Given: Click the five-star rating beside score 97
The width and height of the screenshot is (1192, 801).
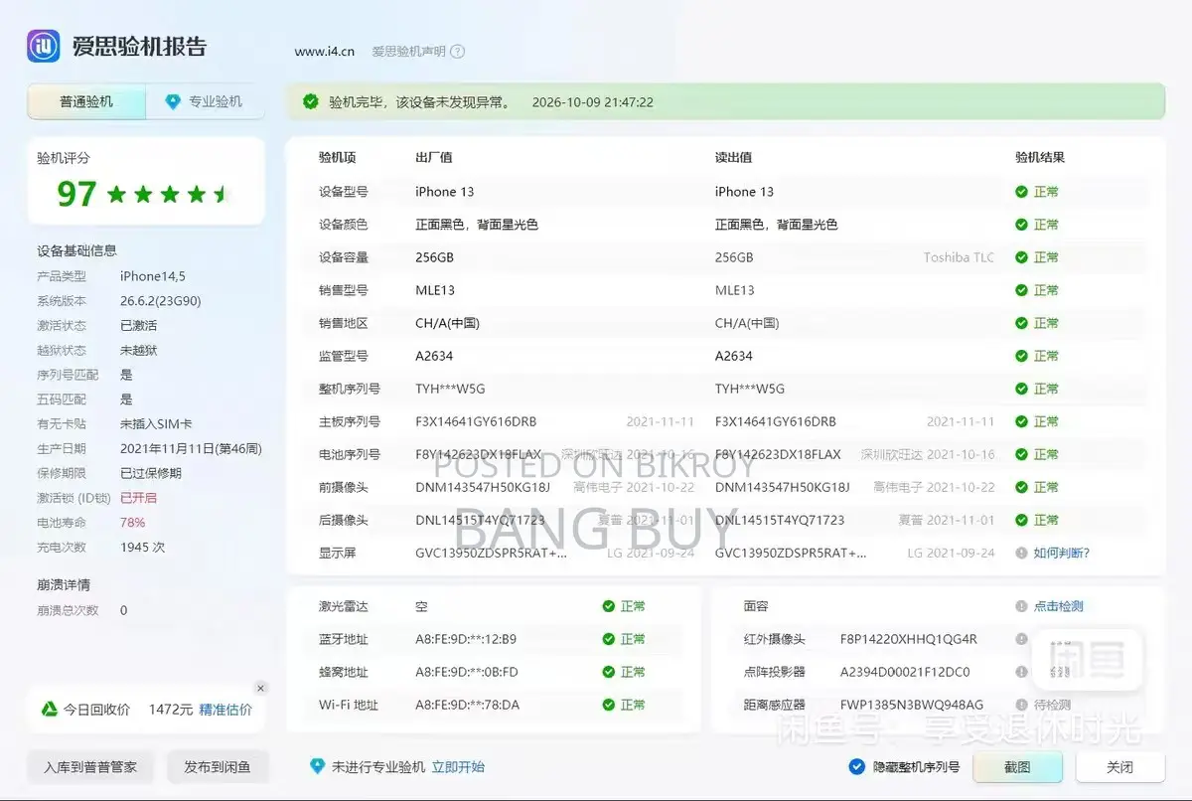Looking at the screenshot, I should coord(168,194).
